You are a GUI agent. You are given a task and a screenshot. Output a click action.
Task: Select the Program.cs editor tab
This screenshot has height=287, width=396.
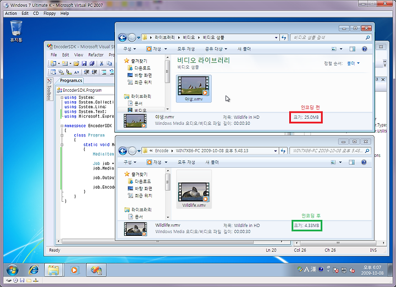click(71, 80)
